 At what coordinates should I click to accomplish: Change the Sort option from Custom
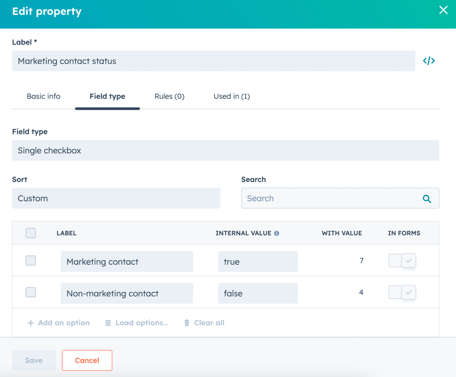(116, 198)
